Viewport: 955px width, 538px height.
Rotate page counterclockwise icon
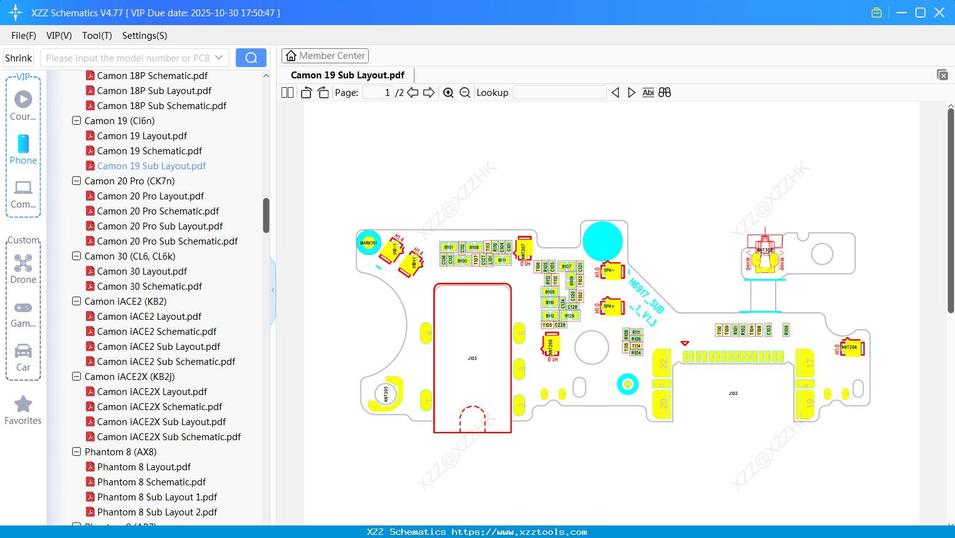click(x=307, y=93)
